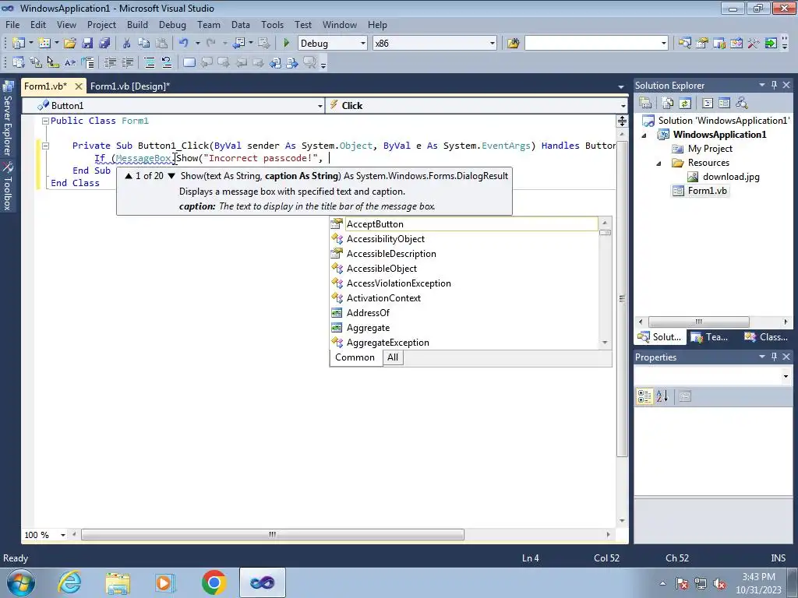Click the Undo arrow icon
The image size is (798, 598).
point(184,44)
